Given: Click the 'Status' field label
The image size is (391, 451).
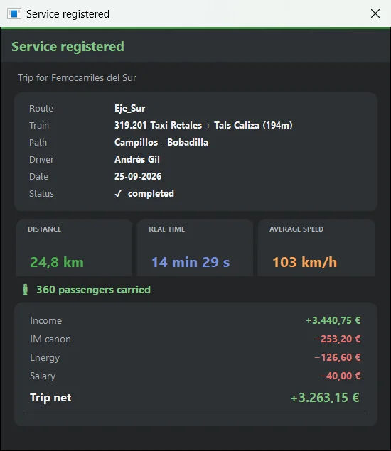Looking at the screenshot, I should (41, 194).
